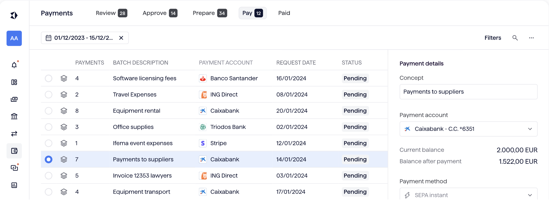Edit the Concept input field
This screenshot has width=549, height=200.
(468, 92)
